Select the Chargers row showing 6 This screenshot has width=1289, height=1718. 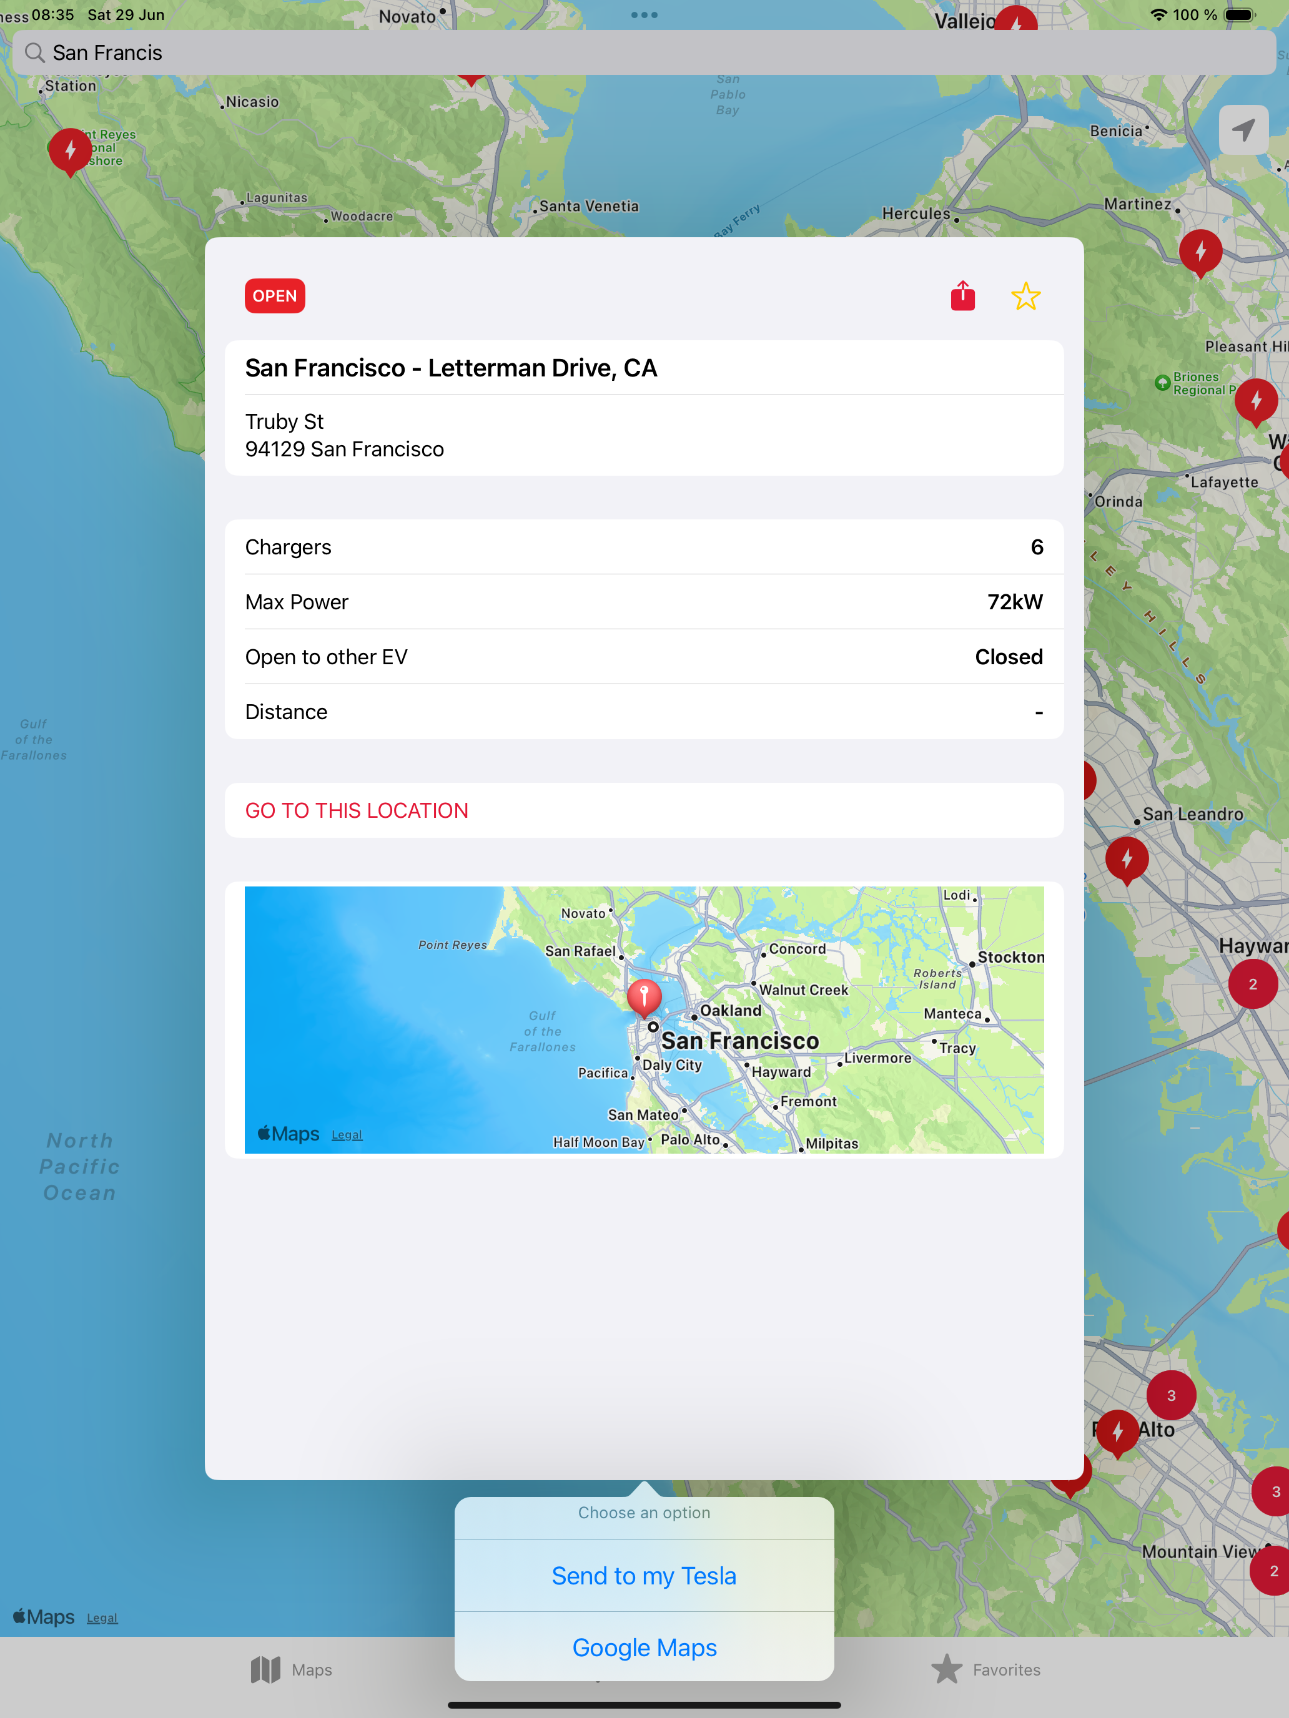[x=644, y=547]
